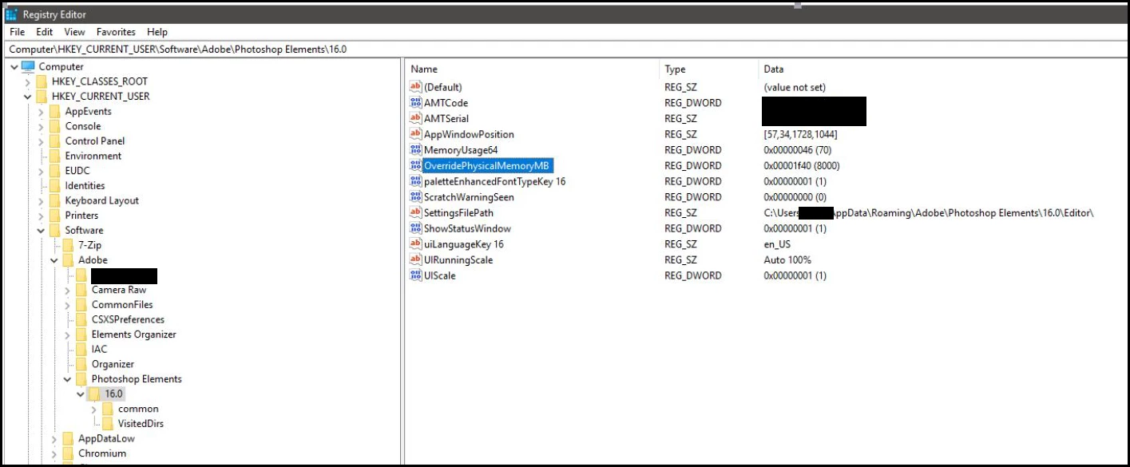Click the HKEY_CURRENT_USER folder icon
Viewport: 1130px width, 467px height.
point(42,97)
